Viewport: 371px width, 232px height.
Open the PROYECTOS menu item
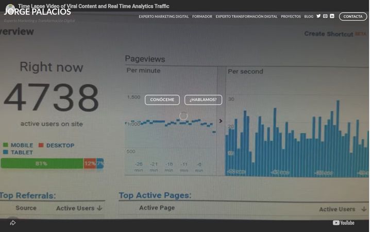click(291, 16)
